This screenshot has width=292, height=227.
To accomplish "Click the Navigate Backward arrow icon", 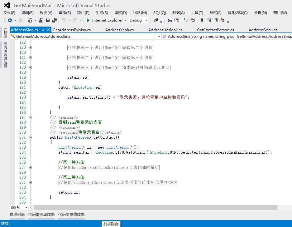I will (10, 20).
